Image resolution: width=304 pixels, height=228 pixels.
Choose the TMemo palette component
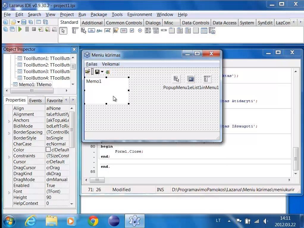point(116,31)
